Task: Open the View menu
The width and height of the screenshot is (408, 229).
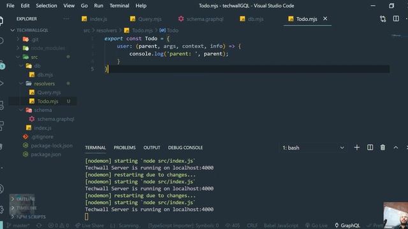Action: point(69,6)
